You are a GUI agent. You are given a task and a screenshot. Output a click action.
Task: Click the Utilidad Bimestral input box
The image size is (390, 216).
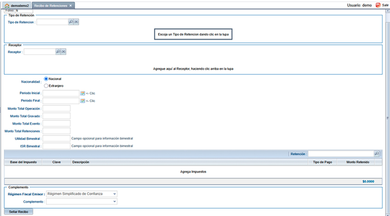pos(56,138)
